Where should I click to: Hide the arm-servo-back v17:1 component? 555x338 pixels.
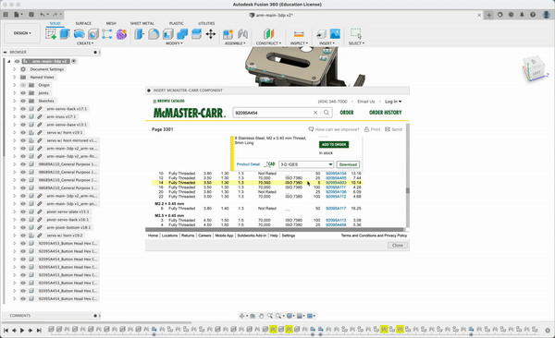(x=23, y=109)
